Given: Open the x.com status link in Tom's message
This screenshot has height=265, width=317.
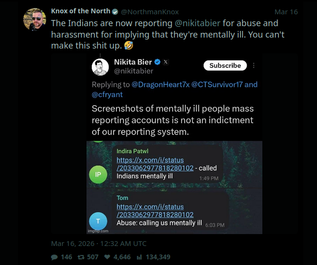Looking at the screenshot, I should pyautogui.click(x=154, y=211).
